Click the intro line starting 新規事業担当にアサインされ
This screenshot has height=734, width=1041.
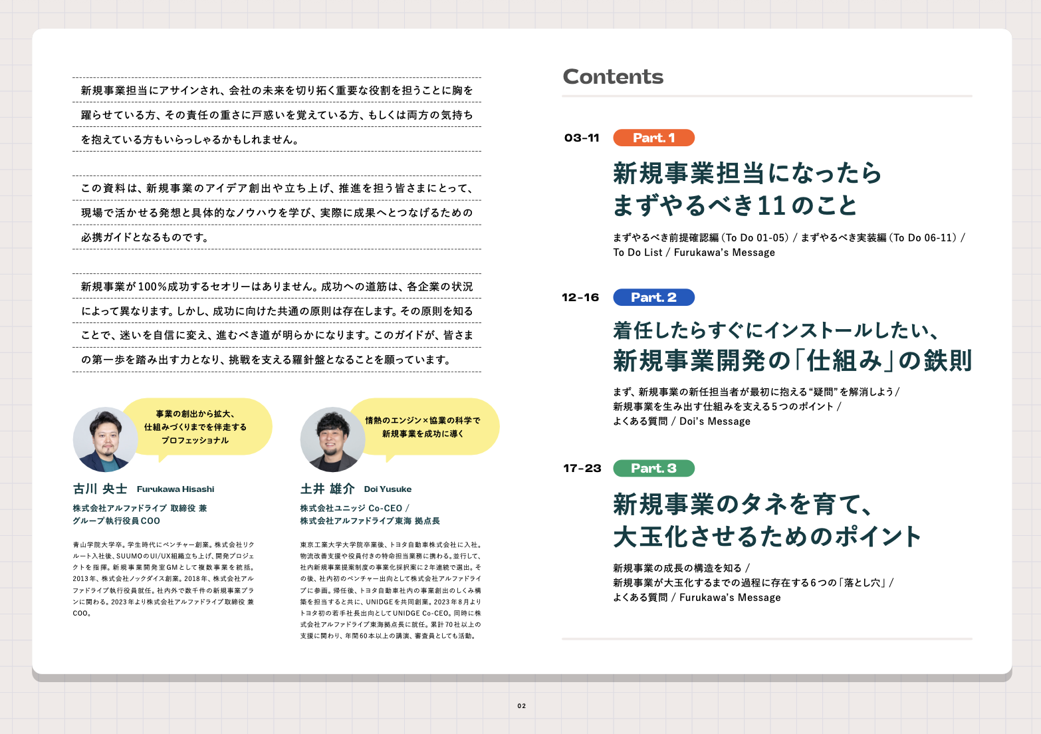pyautogui.click(x=277, y=90)
